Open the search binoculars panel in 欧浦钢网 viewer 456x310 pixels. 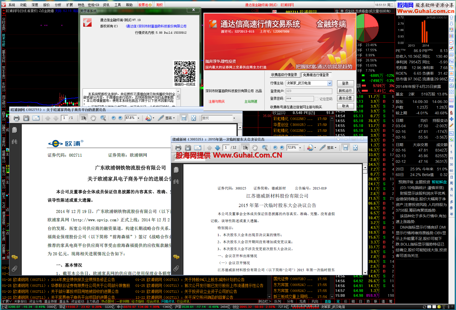pos(15,142)
